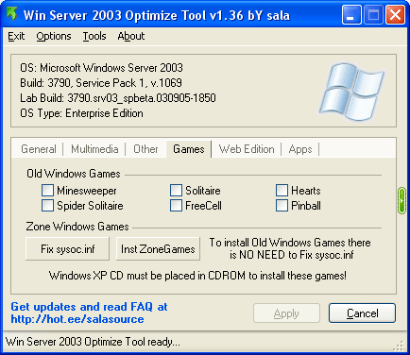Click the green app icon in title bar

pos(12,14)
